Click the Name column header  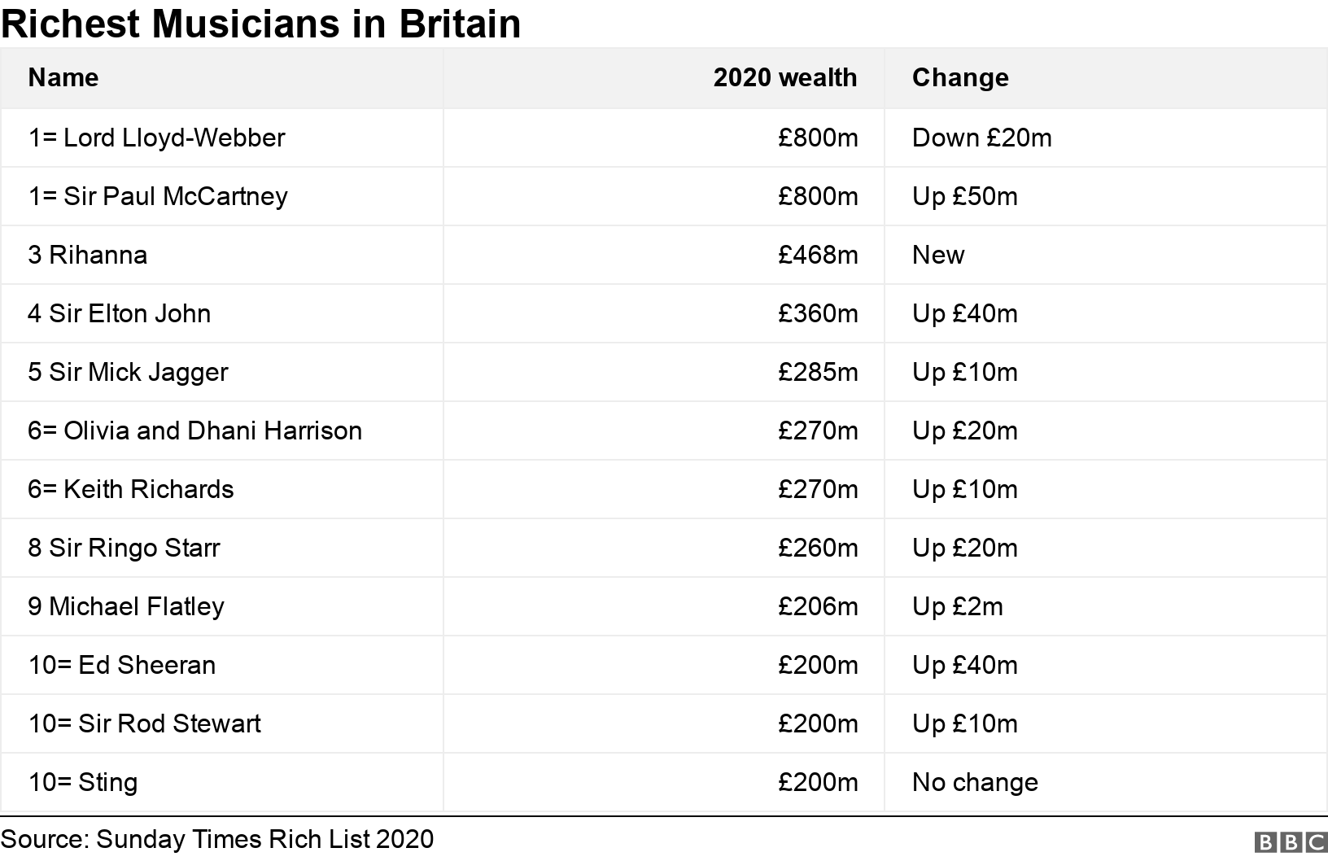[x=63, y=77]
